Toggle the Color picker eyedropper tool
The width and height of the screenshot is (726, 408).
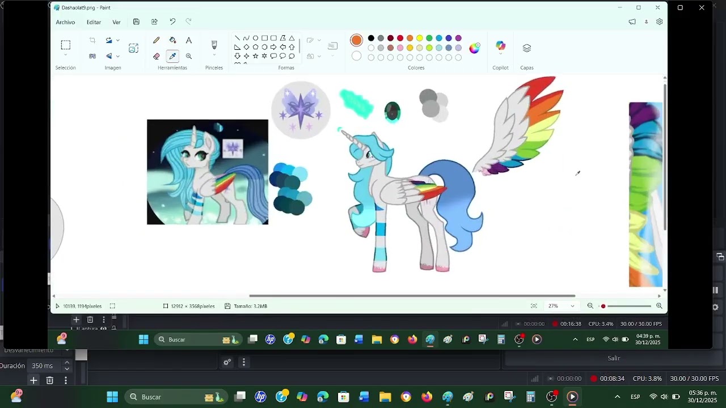pyautogui.click(x=172, y=56)
